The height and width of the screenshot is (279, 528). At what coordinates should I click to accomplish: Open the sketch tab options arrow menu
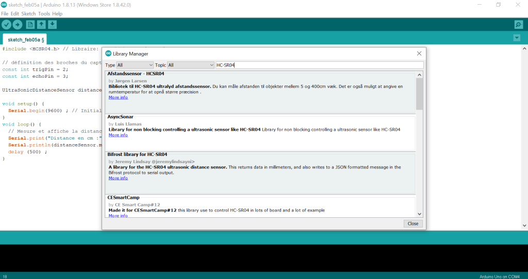pyautogui.click(x=517, y=38)
